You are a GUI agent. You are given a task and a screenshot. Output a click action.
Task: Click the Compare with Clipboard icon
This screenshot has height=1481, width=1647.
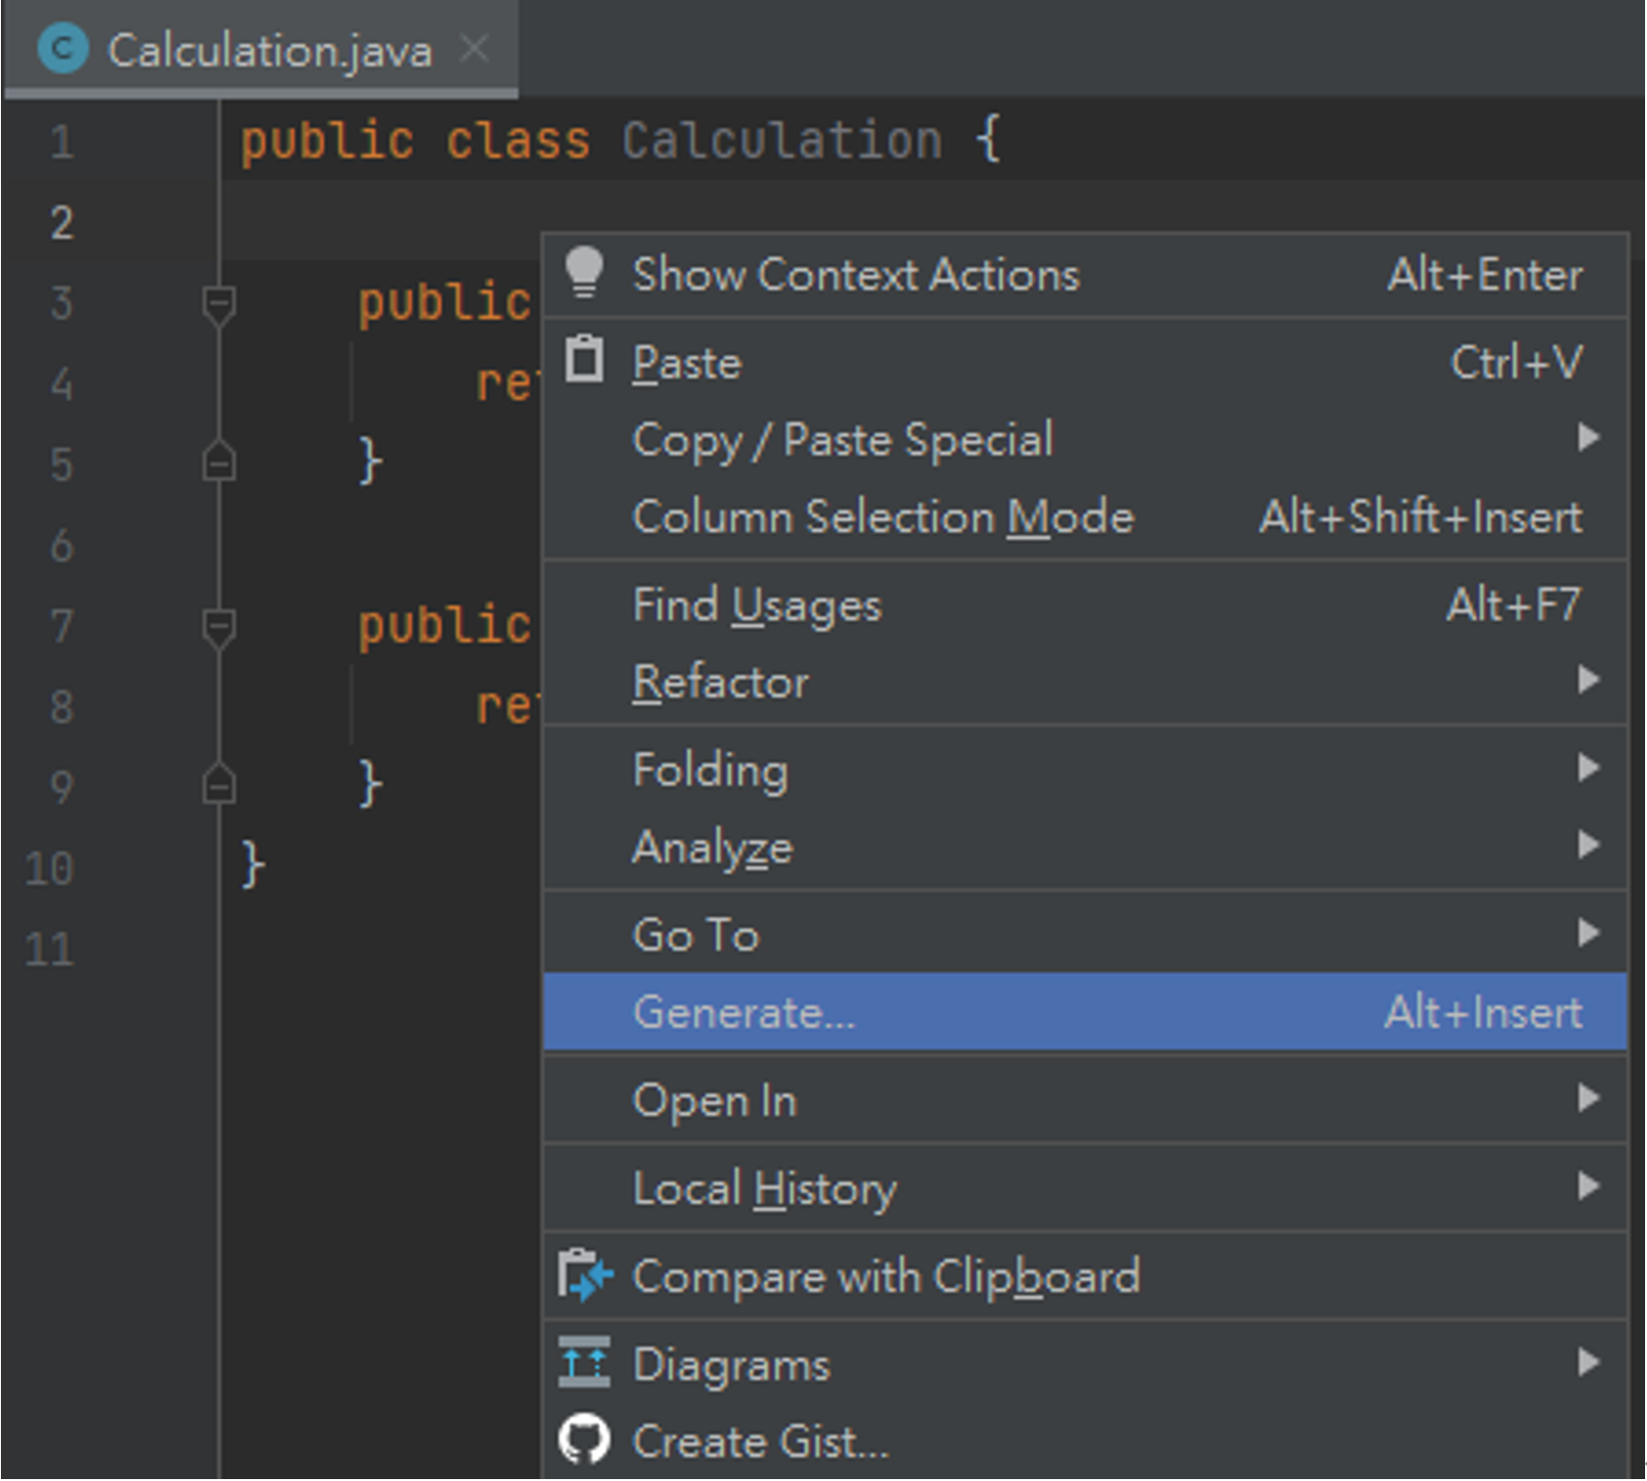[587, 1274]
